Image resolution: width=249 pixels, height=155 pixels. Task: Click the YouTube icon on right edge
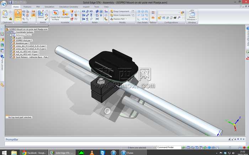[x=248, y=58]
